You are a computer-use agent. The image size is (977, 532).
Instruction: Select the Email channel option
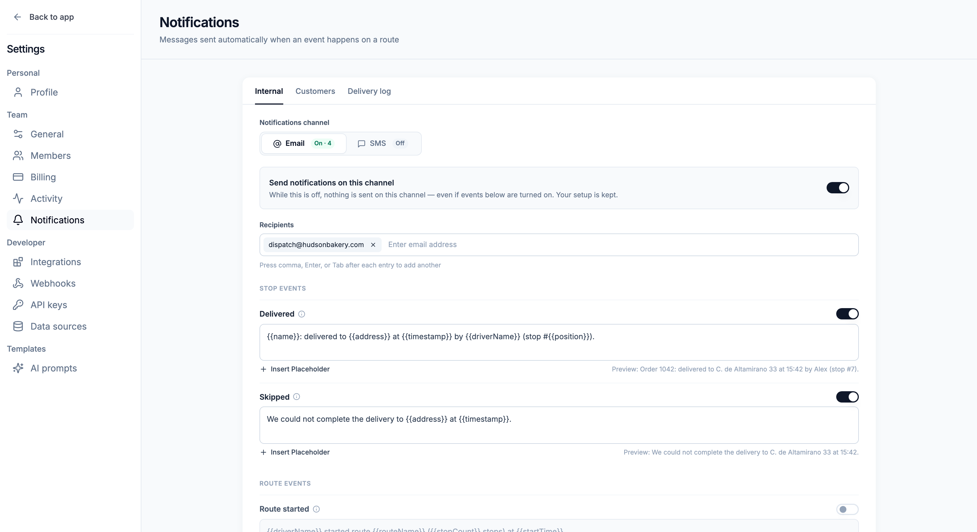tap(303, 143)
